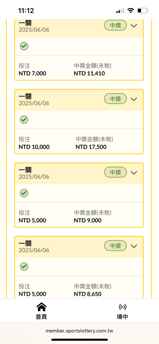The image size is (159, 344).
Task: Tap the cellular signal bars icon
Action: point(120,11)
